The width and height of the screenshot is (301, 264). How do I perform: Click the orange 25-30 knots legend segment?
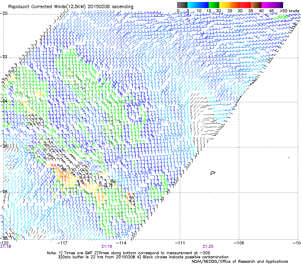pos(235,5)
